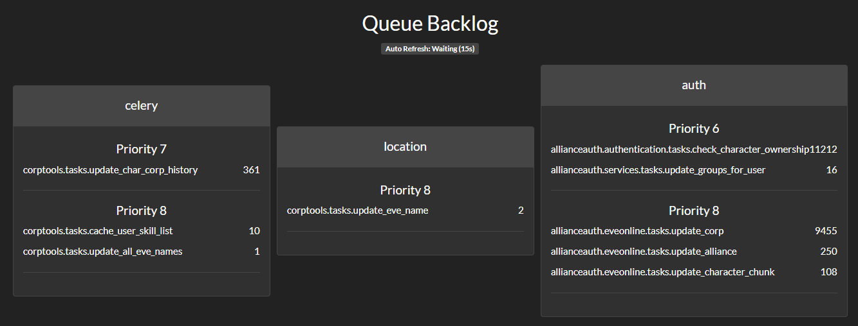Select the update_groups_for_user task
This screenshot has height=326, width=858.
658,170
